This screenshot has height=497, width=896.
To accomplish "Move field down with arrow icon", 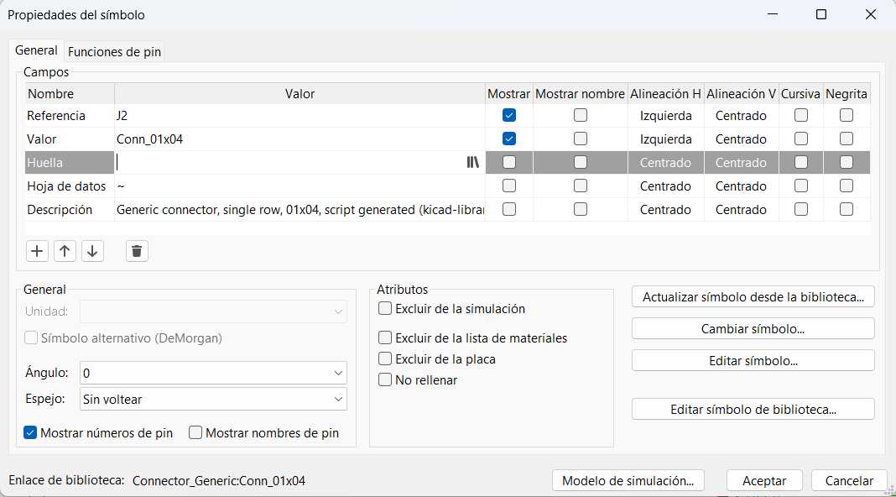I will pyautogui.click(x=92, y=250).
